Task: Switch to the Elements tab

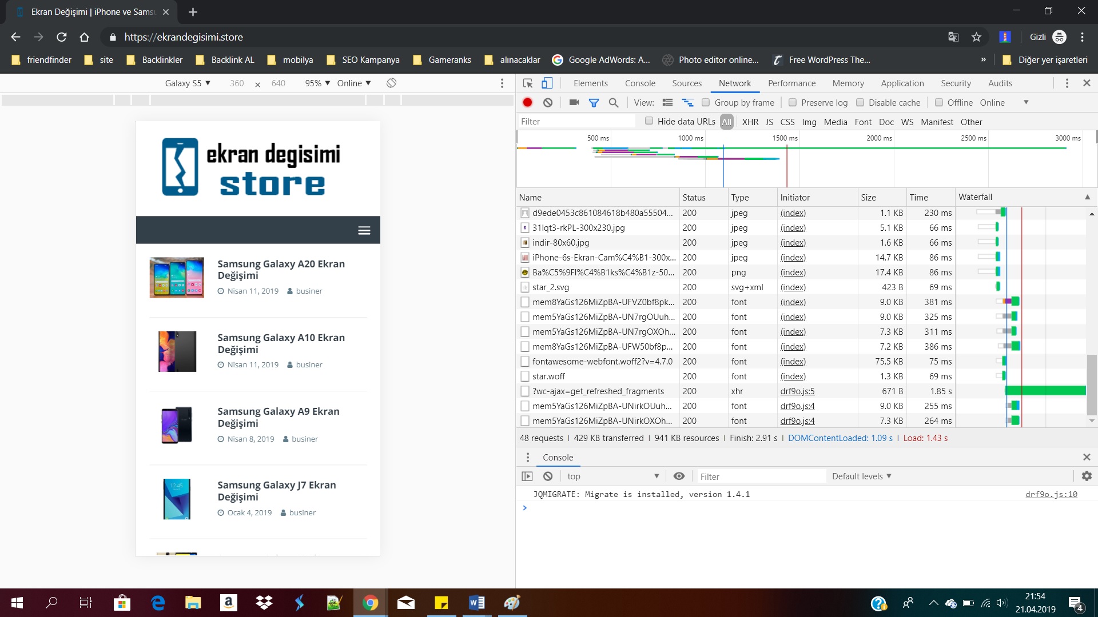Action: pos(591,83)
